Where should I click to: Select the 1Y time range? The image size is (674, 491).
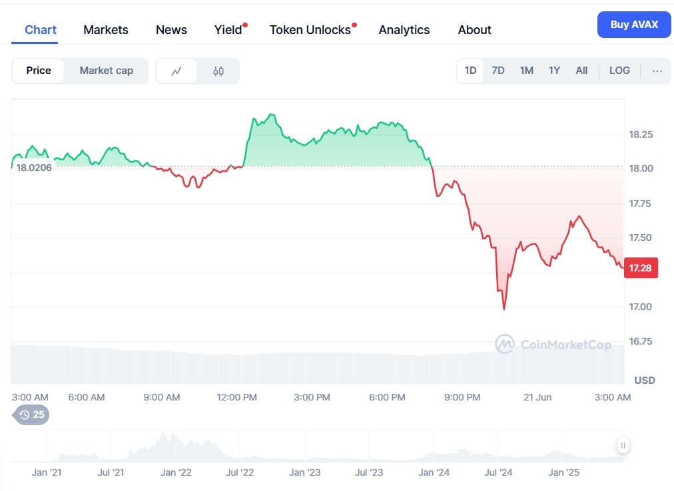[554, 71]
